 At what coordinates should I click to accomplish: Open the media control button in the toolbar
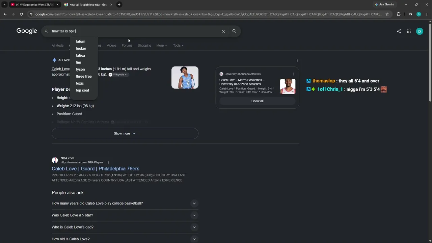(x=410, y=14)
